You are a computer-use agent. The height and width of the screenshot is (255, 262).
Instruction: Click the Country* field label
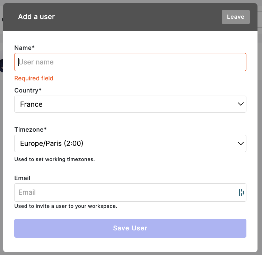pos(28,90)
